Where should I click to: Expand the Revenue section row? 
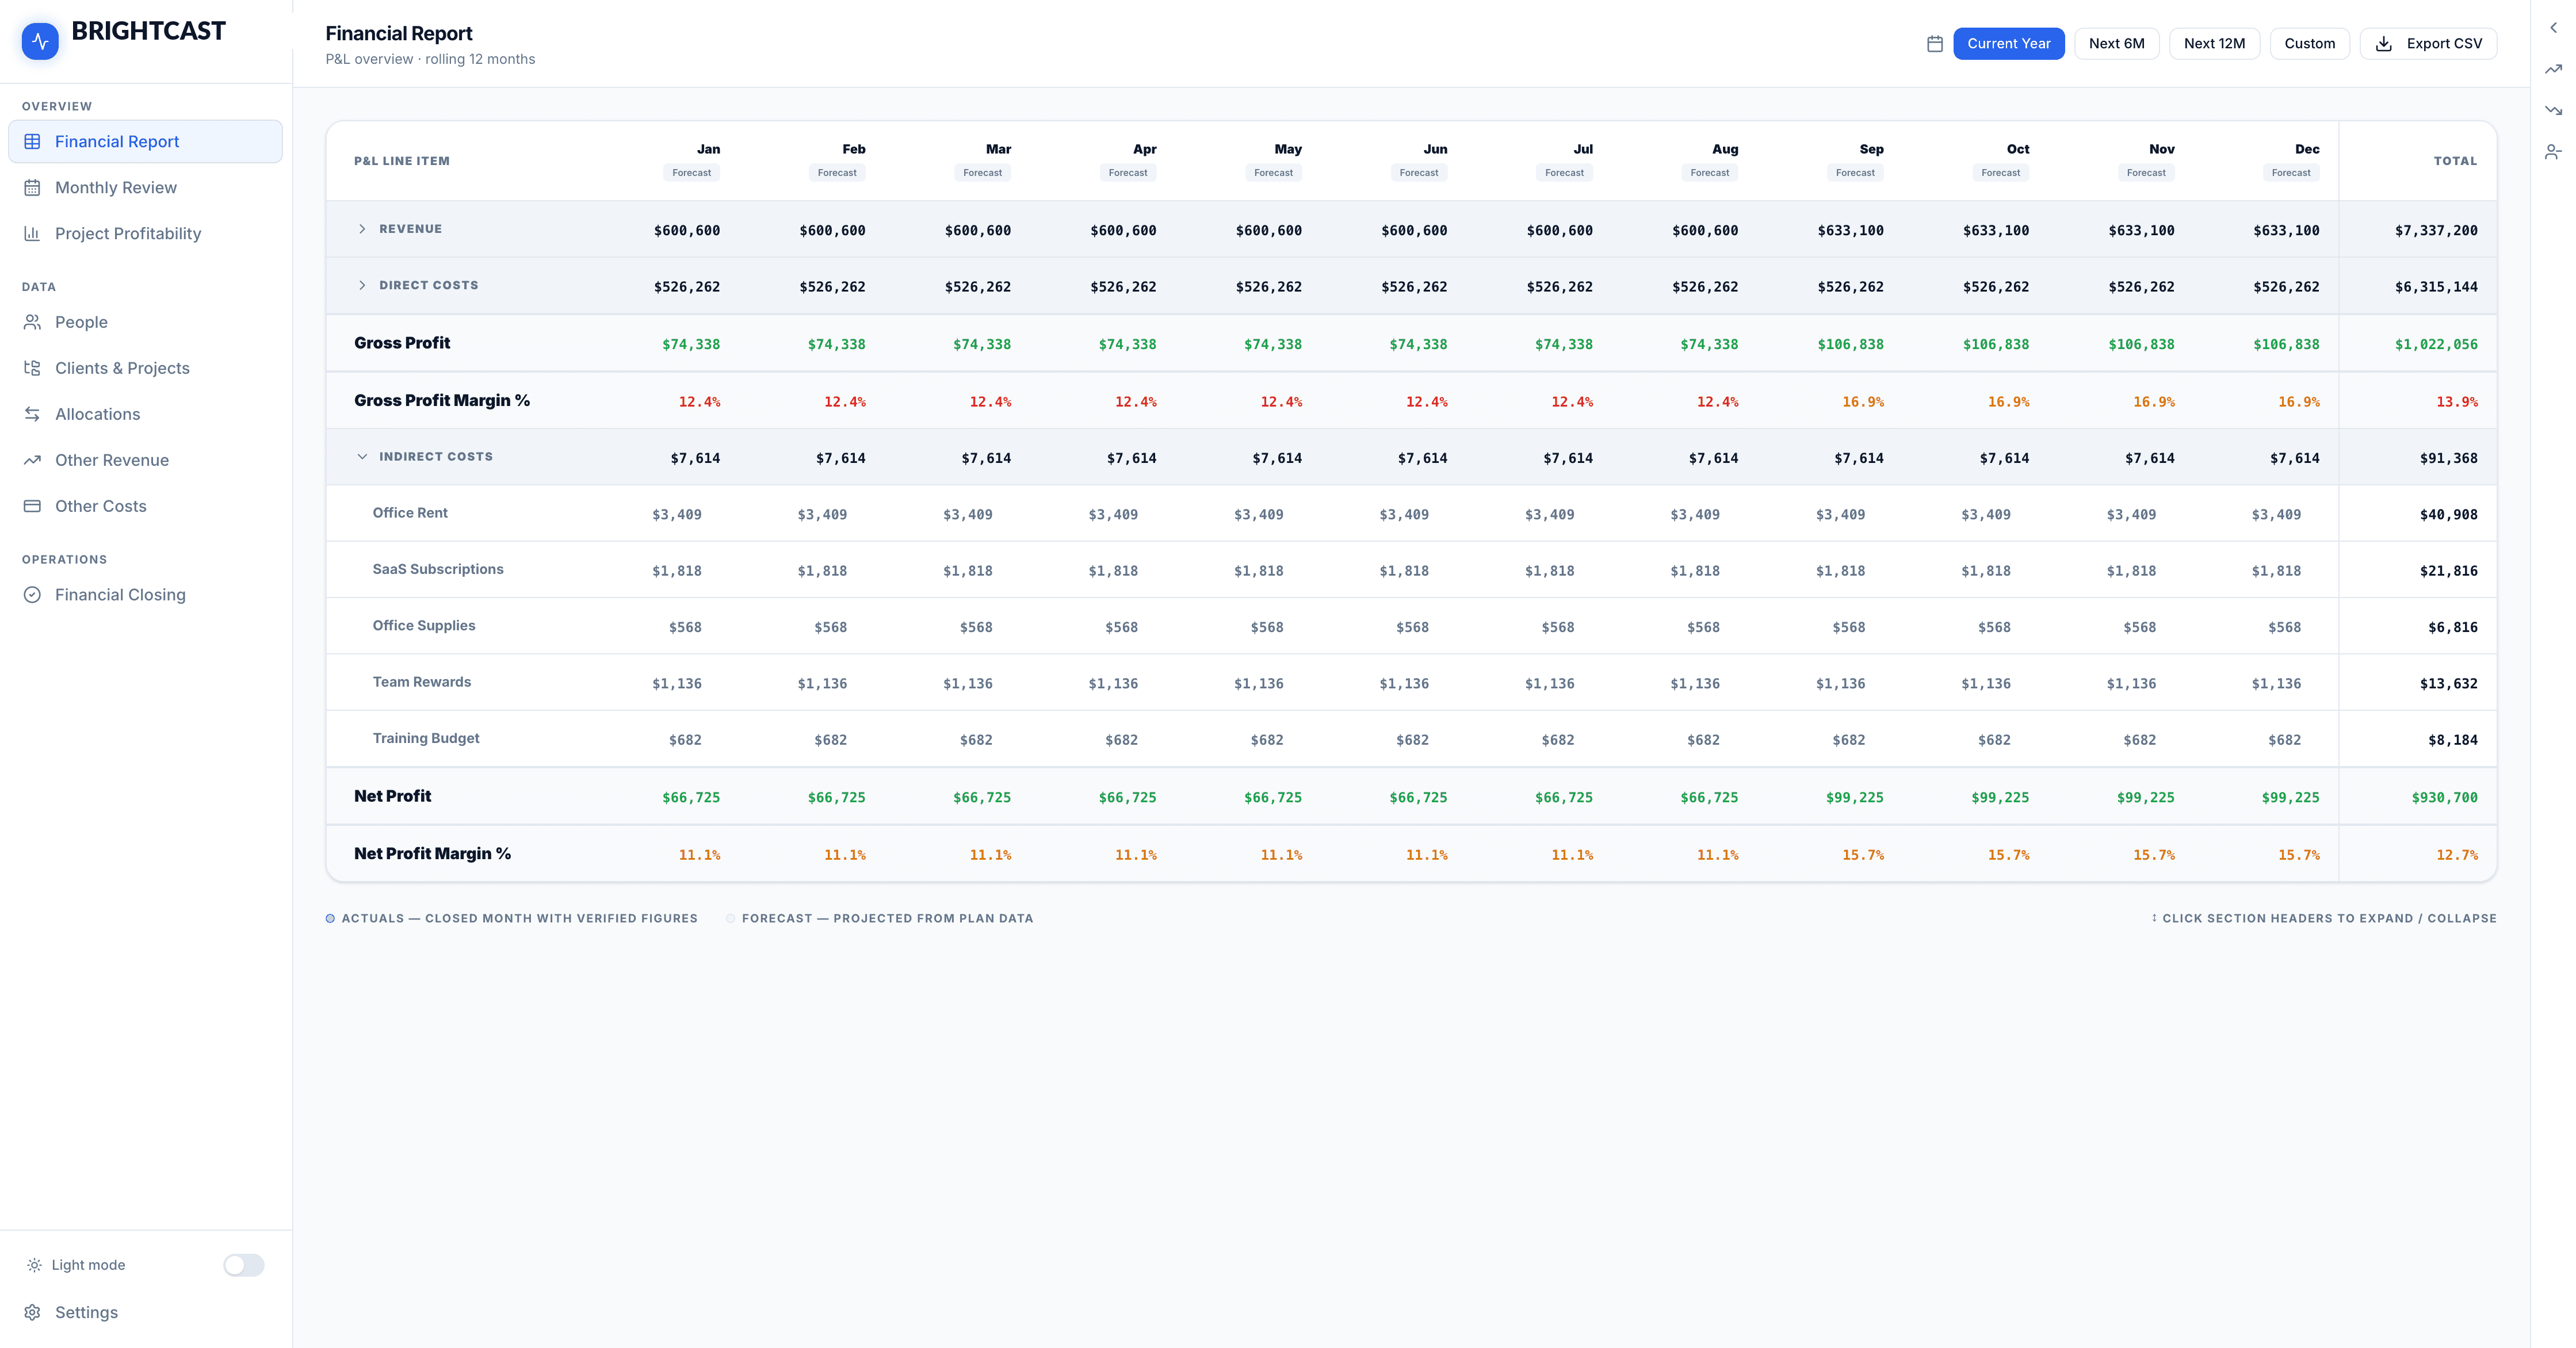tap(362, 229)
